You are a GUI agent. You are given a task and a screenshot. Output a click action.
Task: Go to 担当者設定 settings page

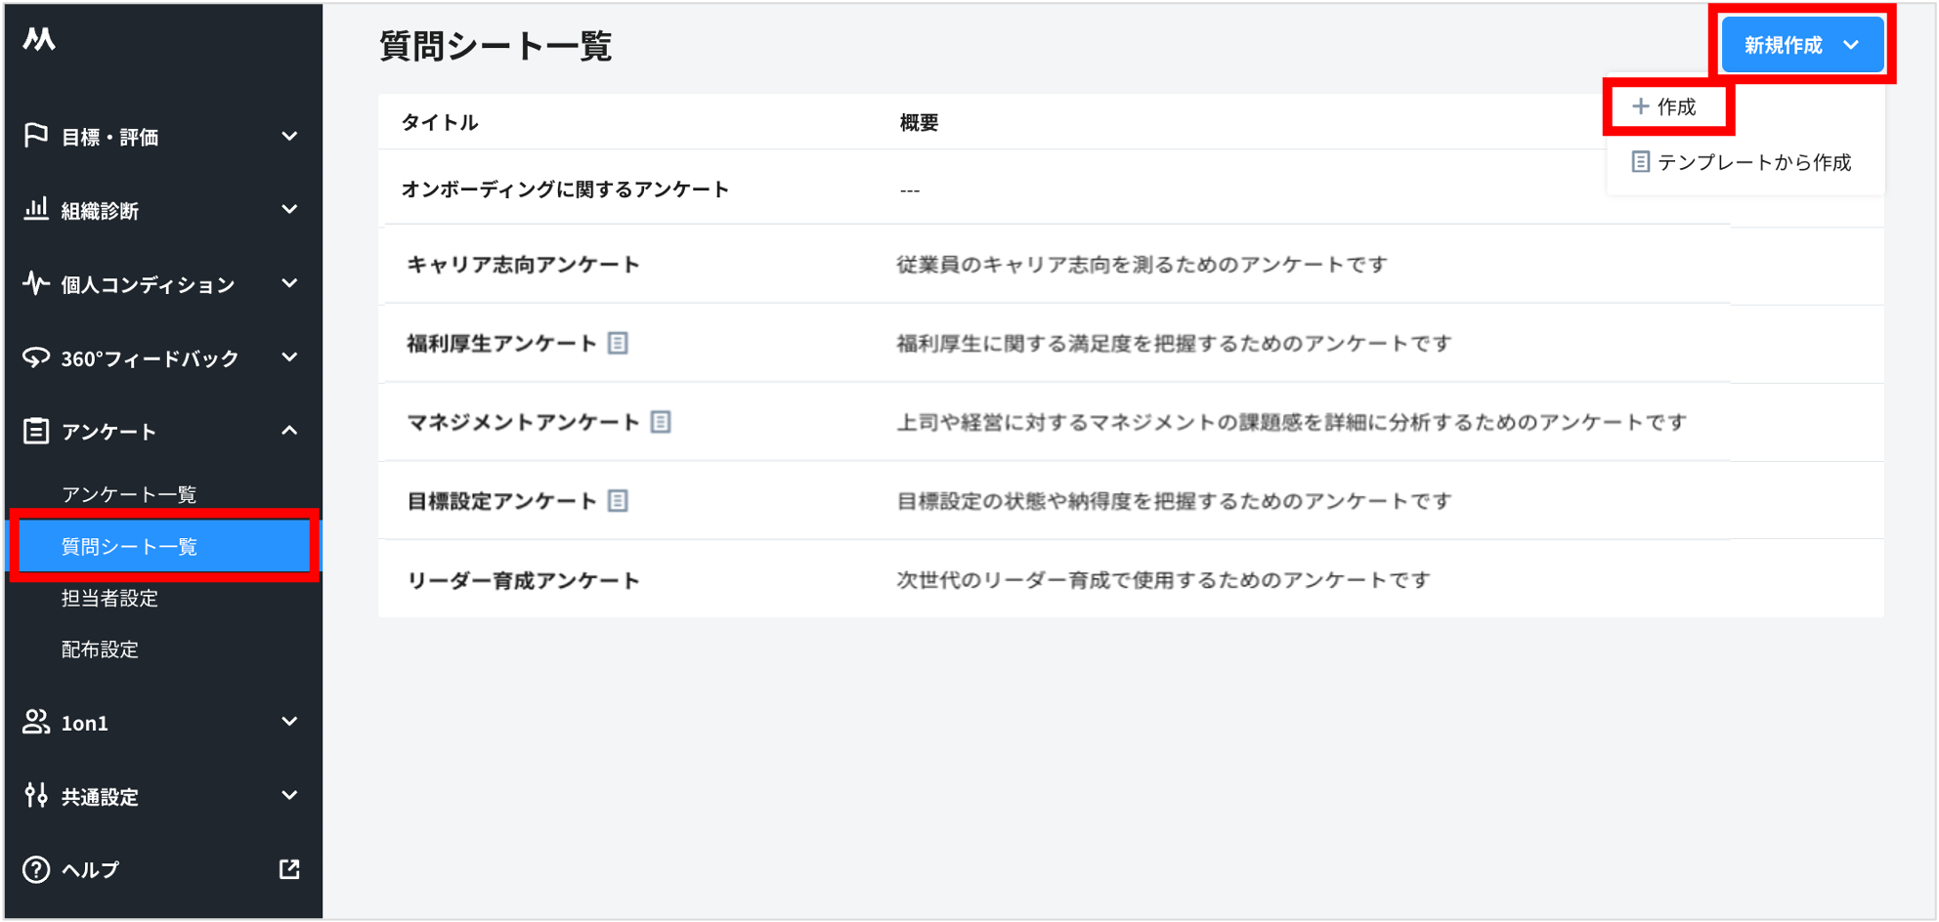tap(108, 598)
